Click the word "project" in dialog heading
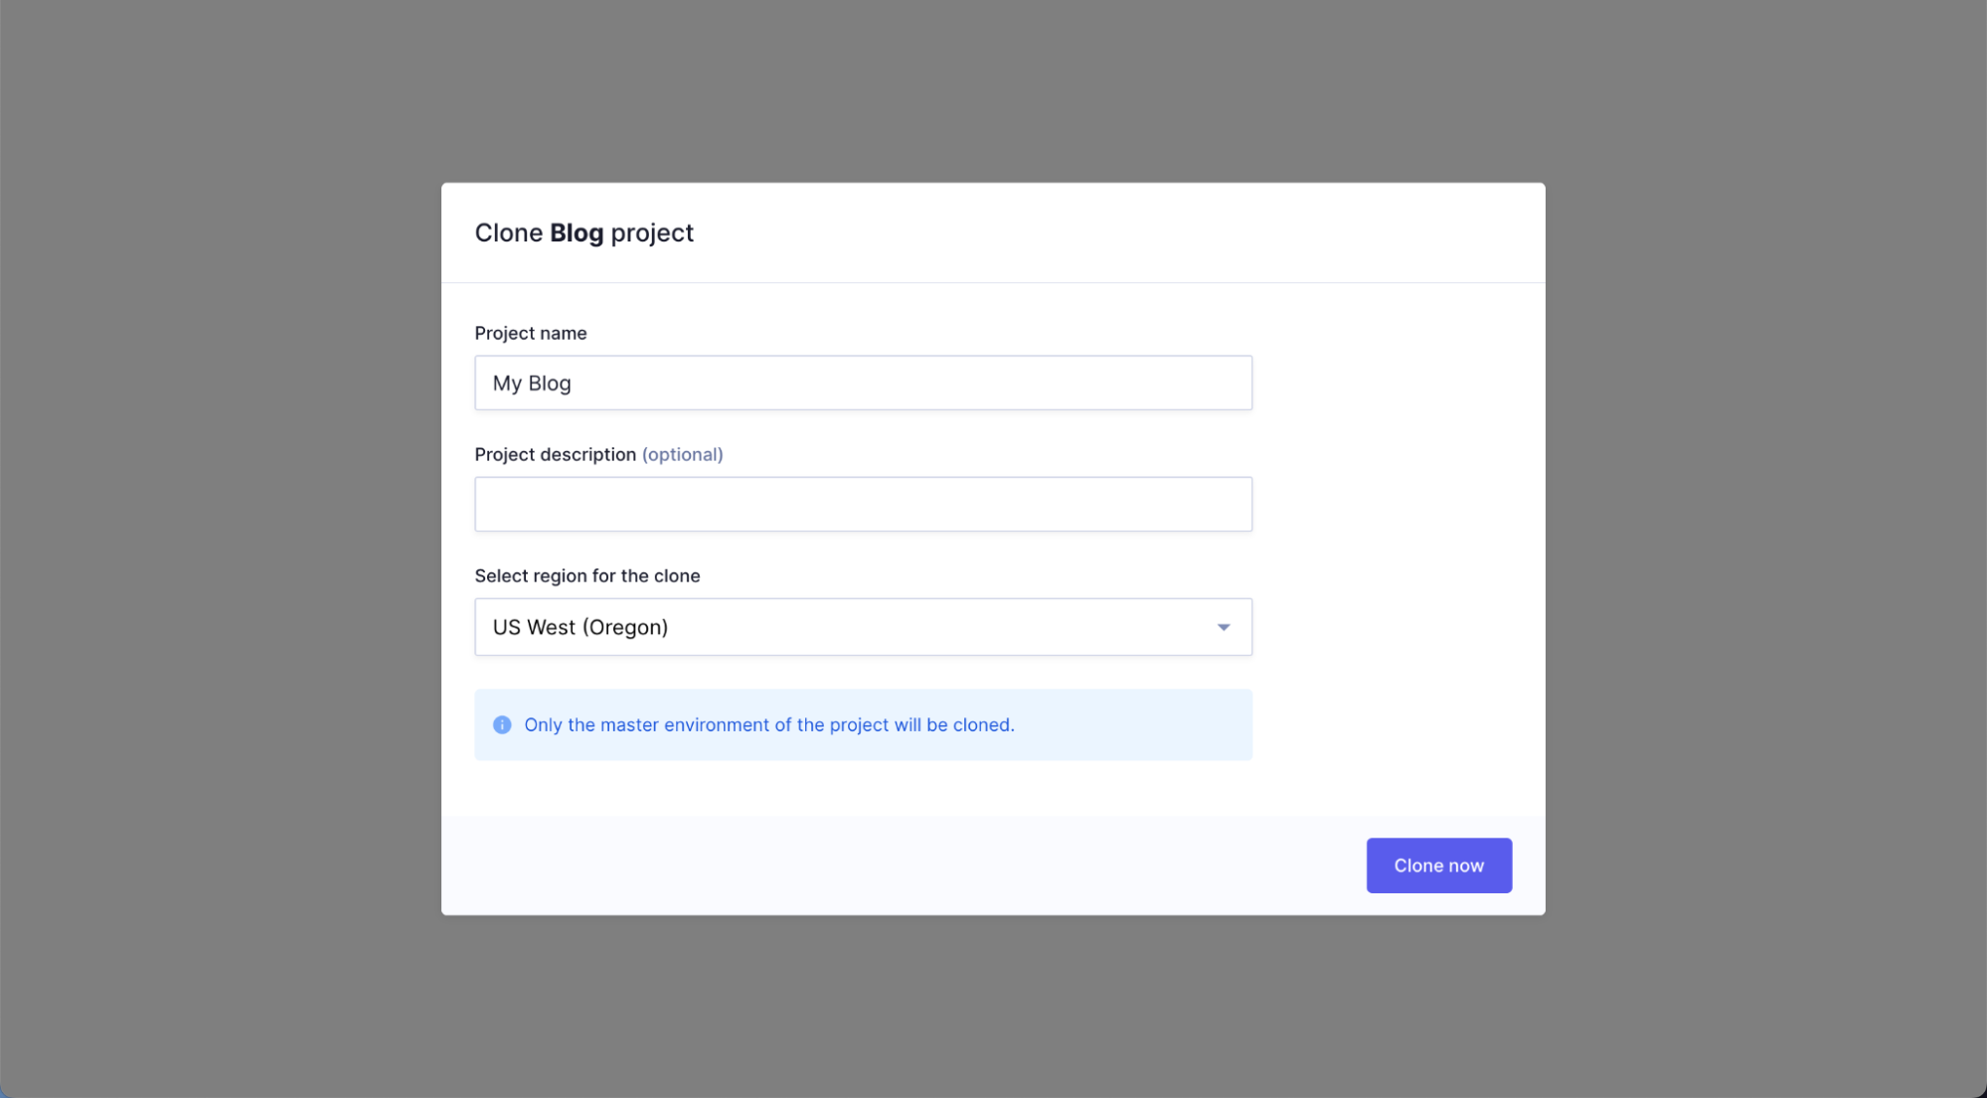Viewport: 1987px width, 1098px height. 652,233
